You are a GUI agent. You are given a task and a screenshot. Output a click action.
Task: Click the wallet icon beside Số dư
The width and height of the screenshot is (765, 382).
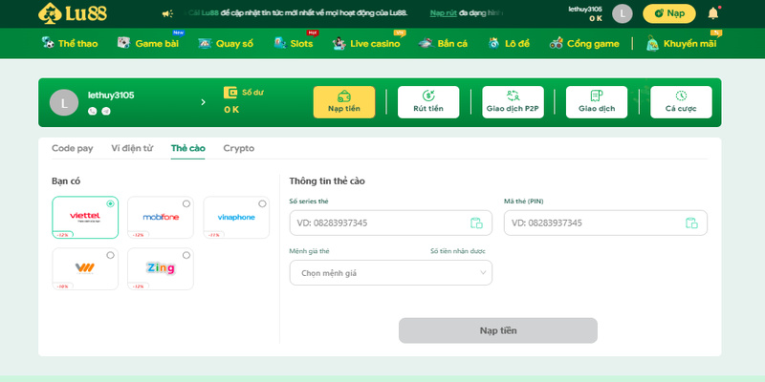click(230, 93)
